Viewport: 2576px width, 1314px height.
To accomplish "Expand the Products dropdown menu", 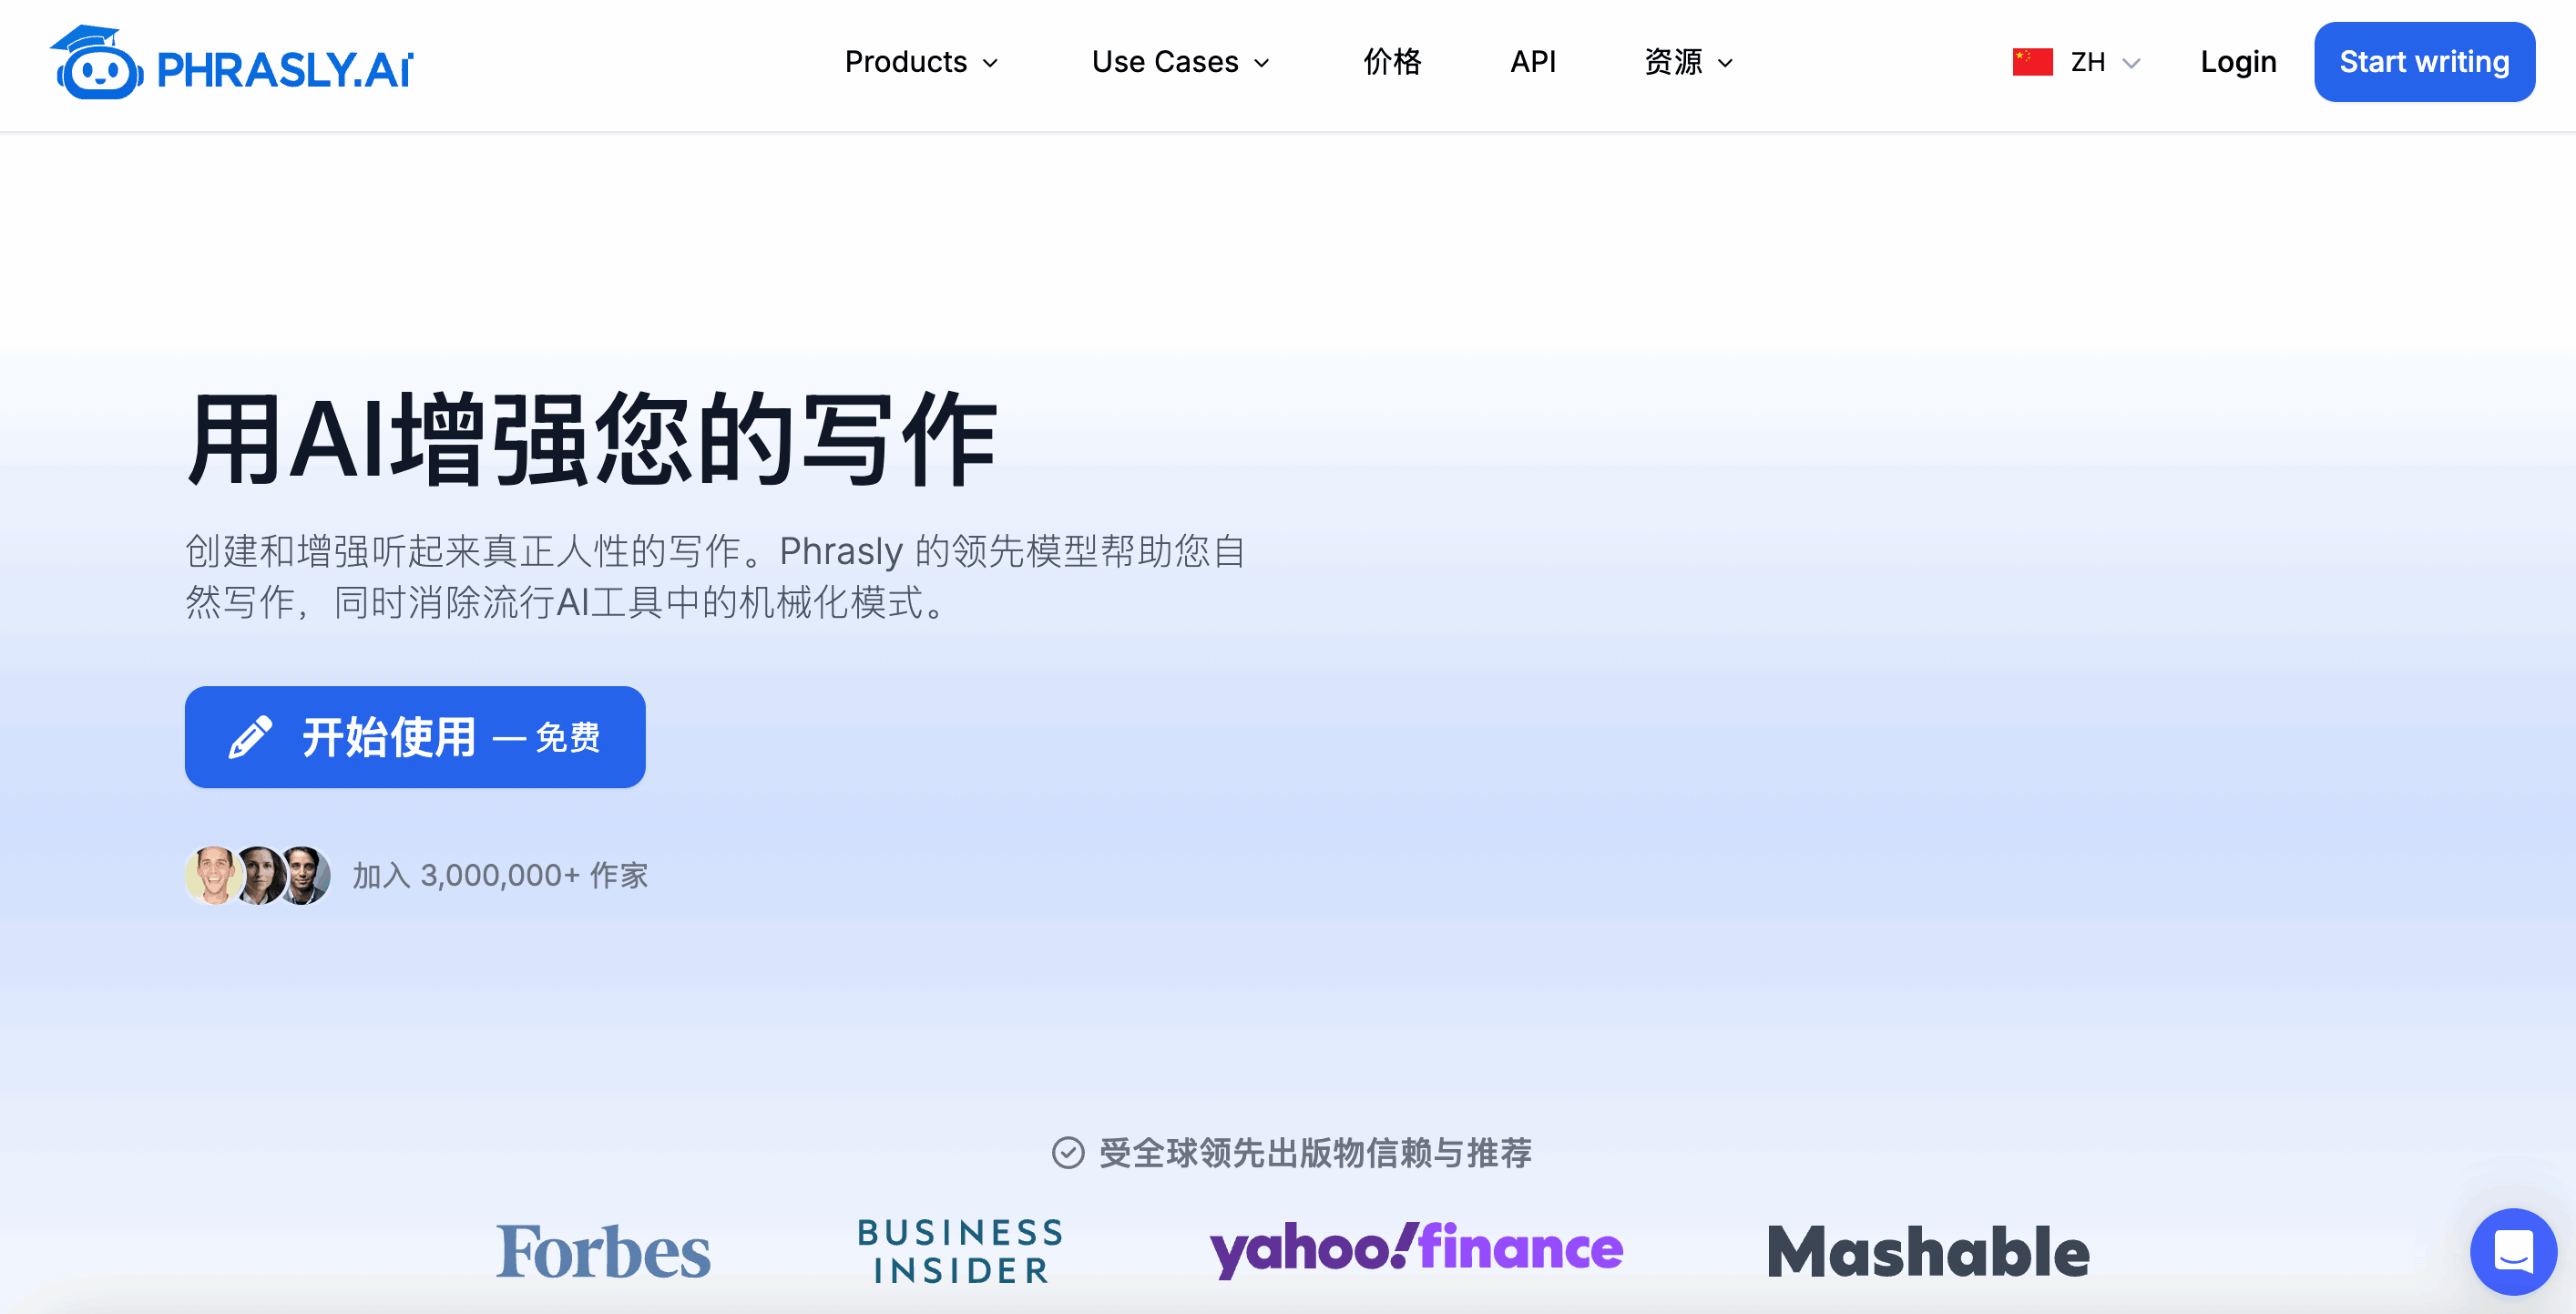I will [921, 62].
